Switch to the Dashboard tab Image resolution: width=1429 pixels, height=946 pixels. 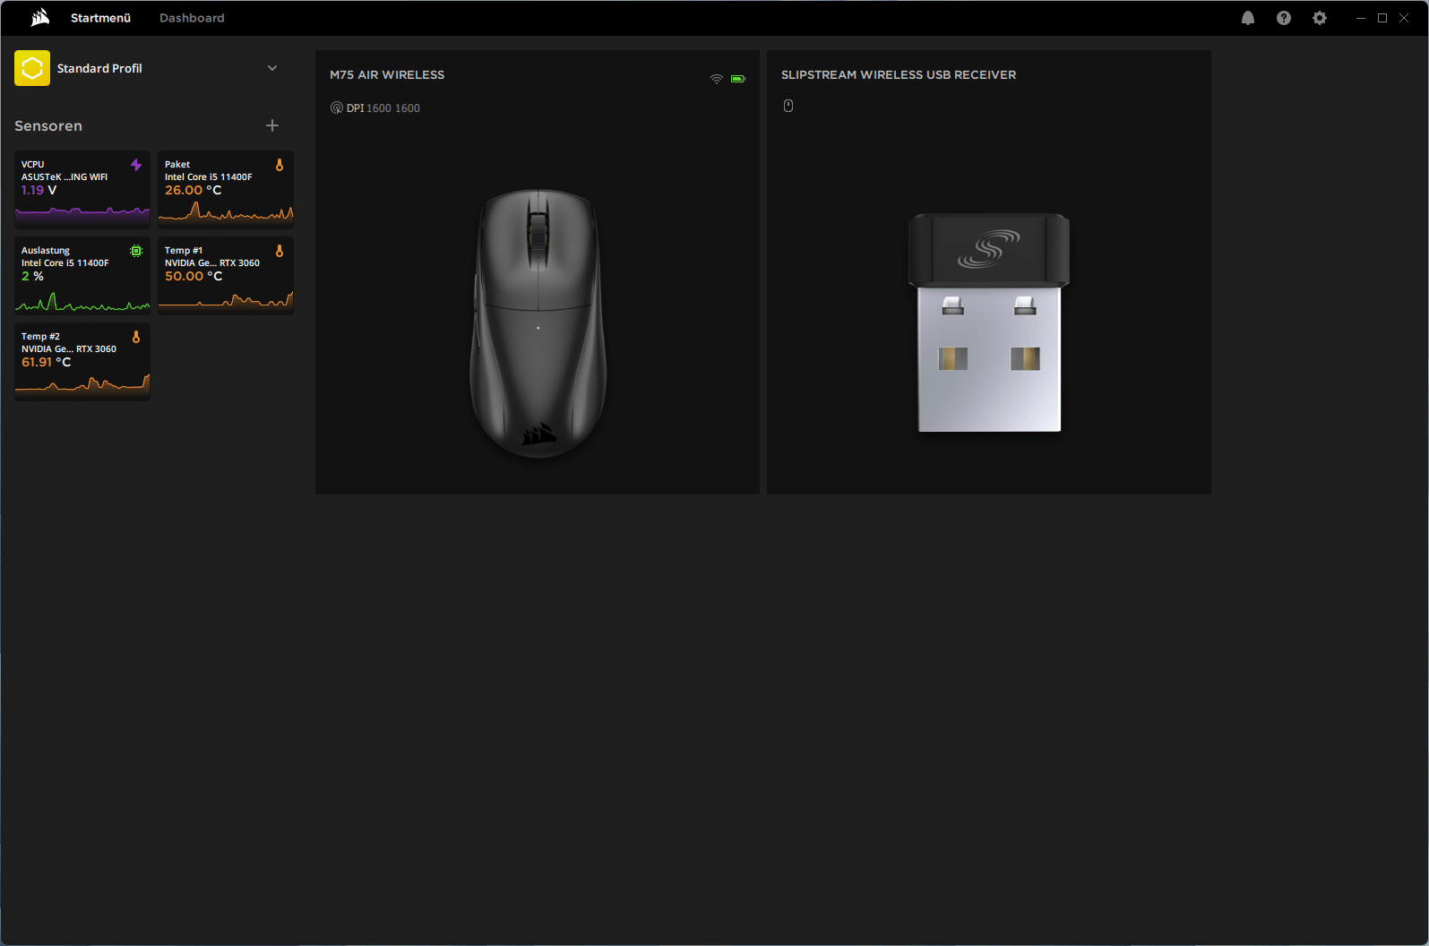tap(192, 18)
